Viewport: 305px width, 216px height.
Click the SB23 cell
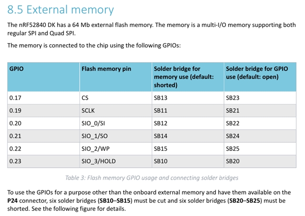point(260,98)
